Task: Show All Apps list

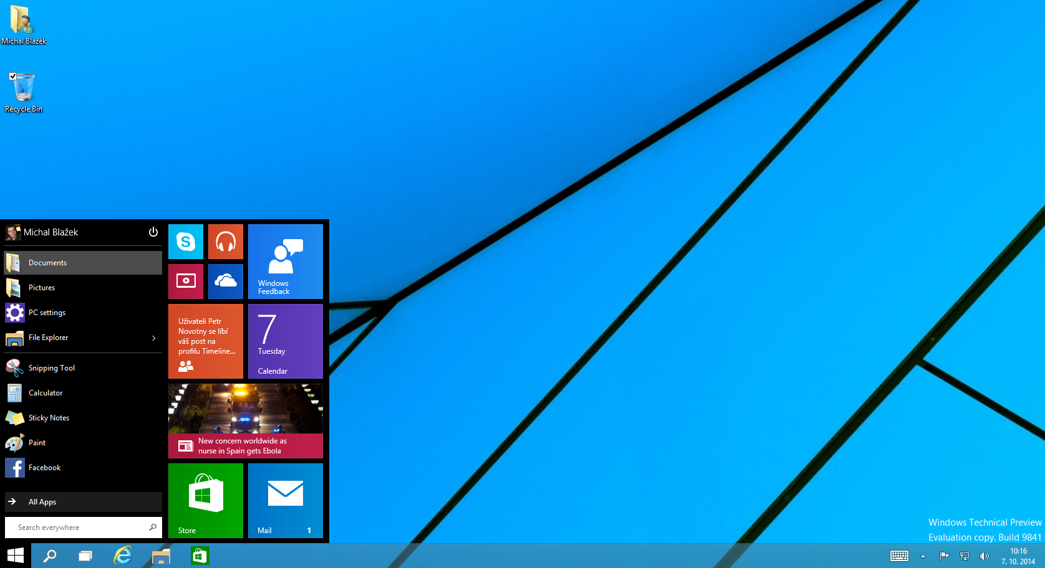Action: (x=83, y=502)
